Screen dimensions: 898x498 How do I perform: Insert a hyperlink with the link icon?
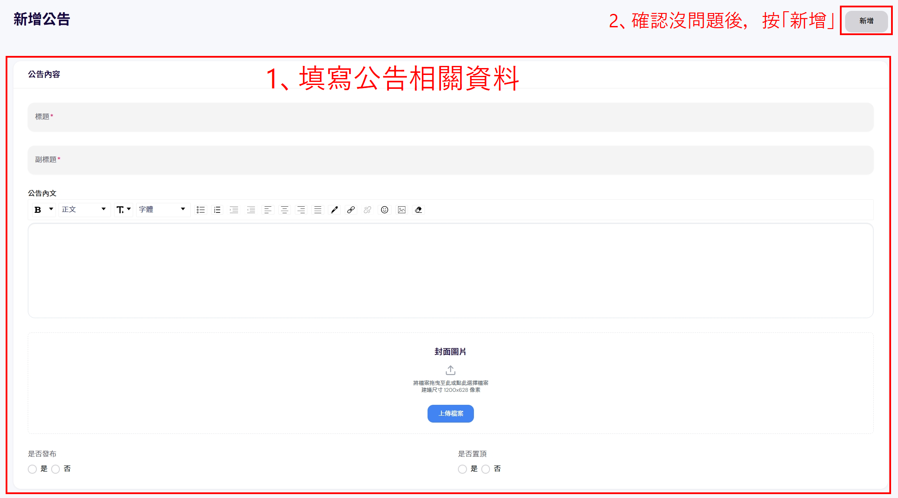(351, 210)
